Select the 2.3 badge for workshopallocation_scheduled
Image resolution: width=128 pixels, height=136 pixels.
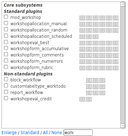[95, 37]
